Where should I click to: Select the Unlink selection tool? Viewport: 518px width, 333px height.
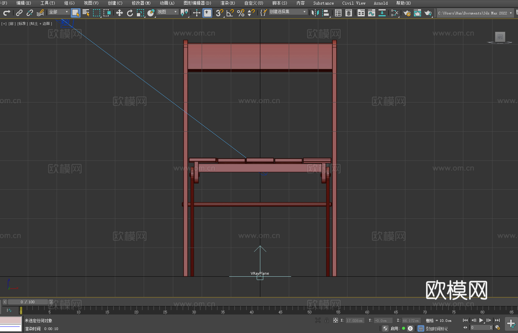30,13
